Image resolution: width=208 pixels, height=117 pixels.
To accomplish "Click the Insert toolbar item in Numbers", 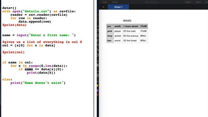I will click(188, 2).
